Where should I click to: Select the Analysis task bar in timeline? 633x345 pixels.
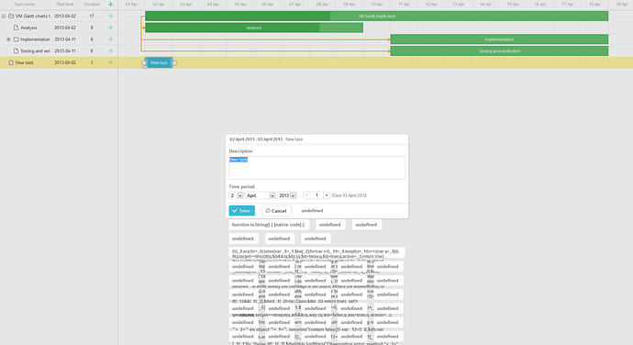(254, 28)
